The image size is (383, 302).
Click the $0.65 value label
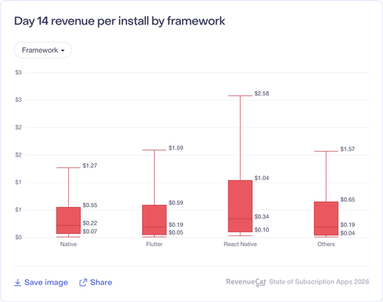click(x=348, y=199)
